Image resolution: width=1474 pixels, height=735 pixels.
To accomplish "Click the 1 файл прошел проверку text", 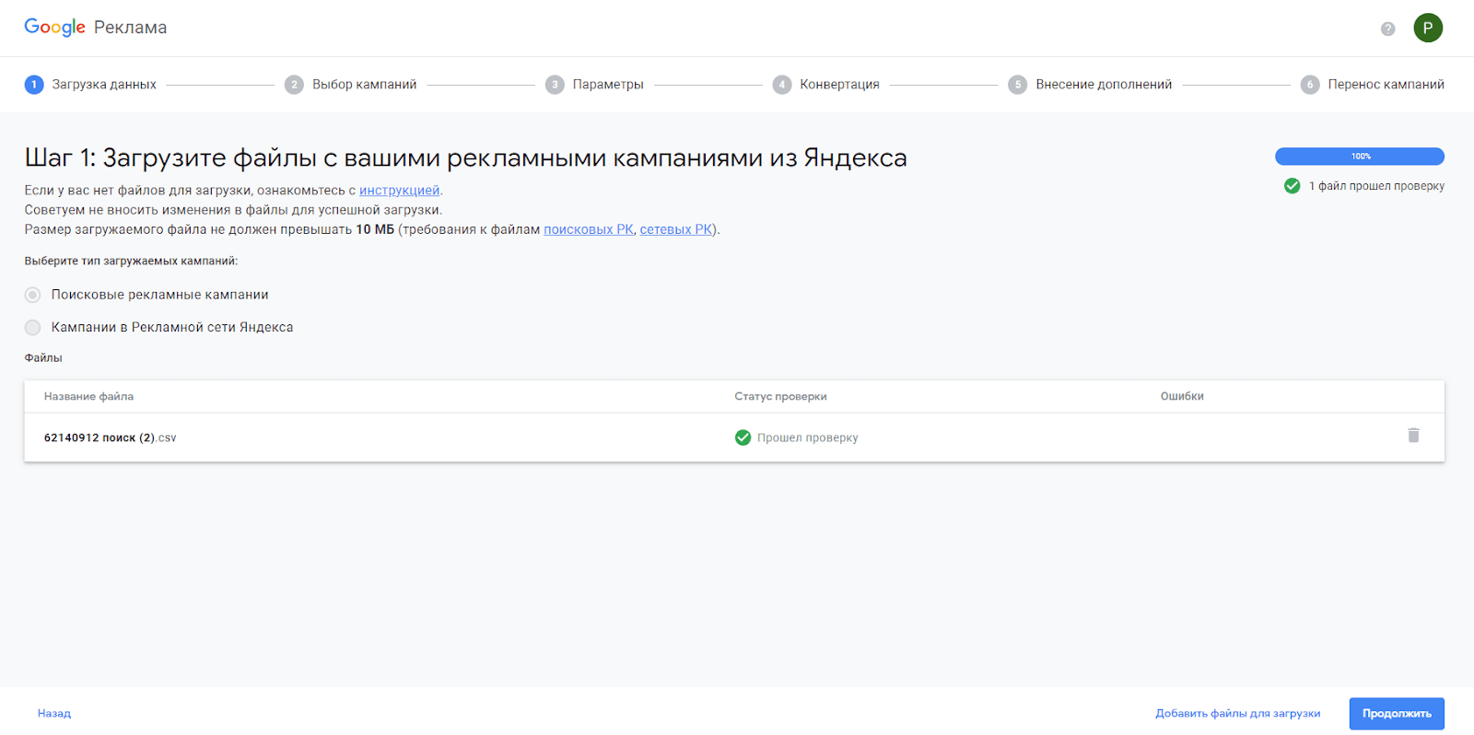I will (1376, 186).
